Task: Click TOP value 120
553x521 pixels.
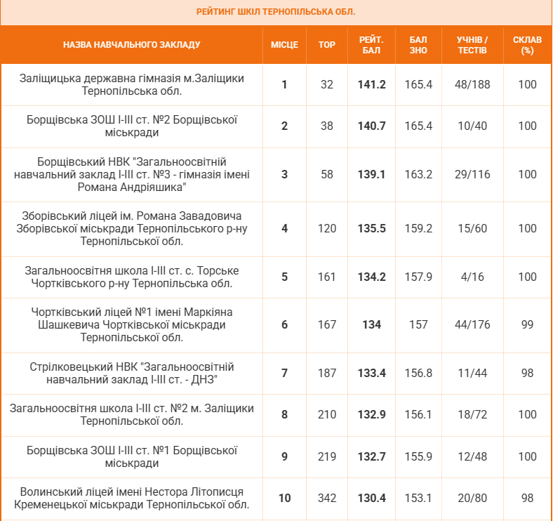Action: point(326,228)
